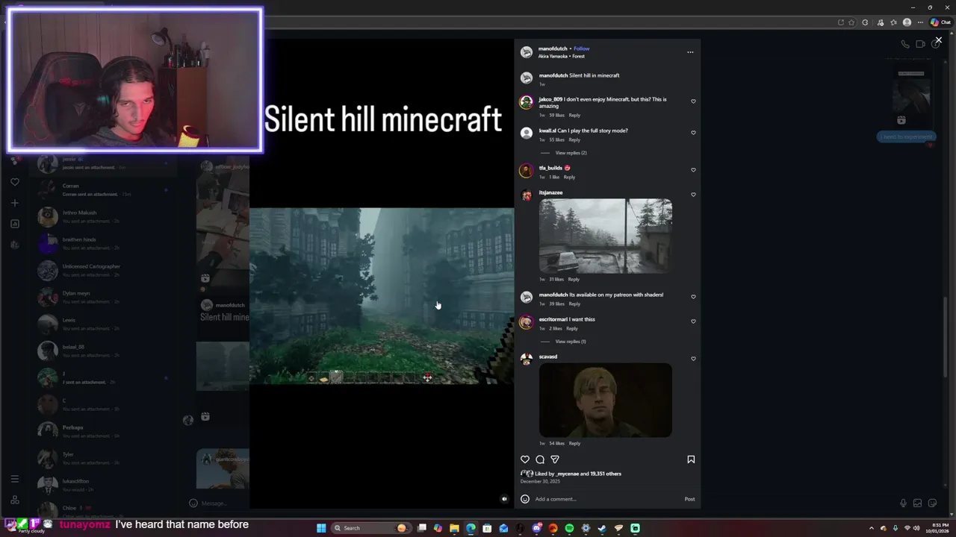The image size is (956, 537).
Task: Open File Explorer from the taskbar
Action: pos(454,528)
